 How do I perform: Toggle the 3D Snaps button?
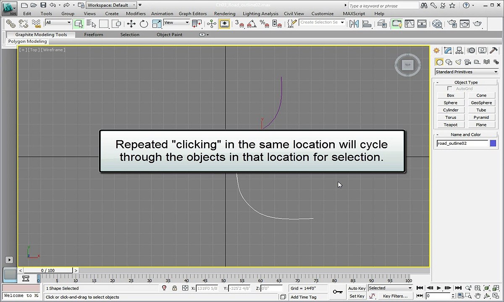pos(239,23)
